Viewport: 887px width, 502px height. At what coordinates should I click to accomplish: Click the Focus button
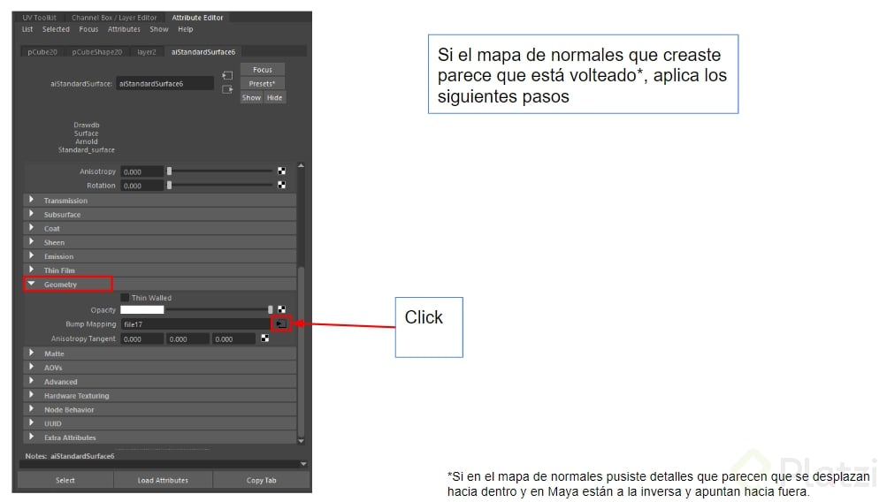pos(263,70)
